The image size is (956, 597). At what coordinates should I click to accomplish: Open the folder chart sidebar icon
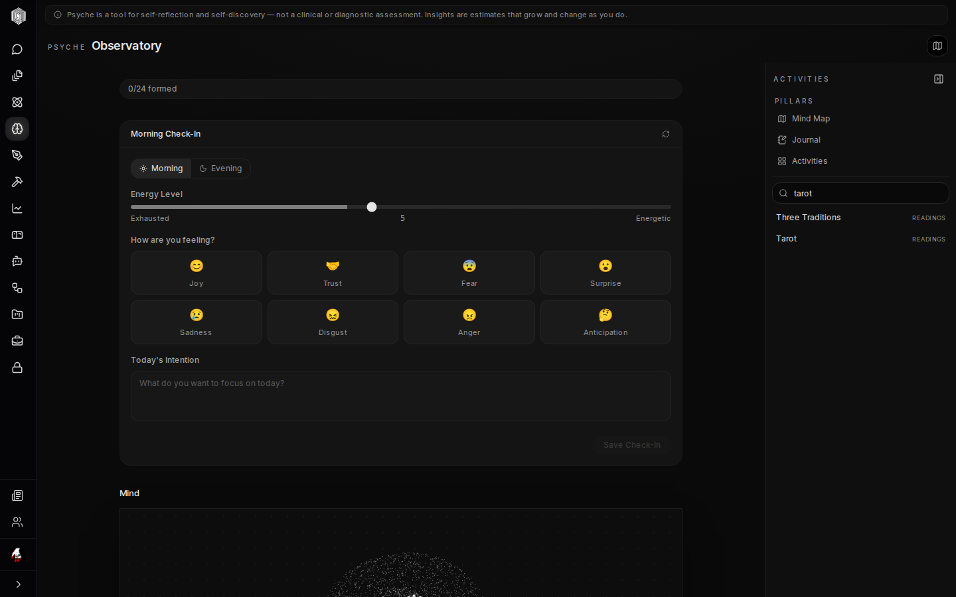pyautogui.click(x=17, y=314)
